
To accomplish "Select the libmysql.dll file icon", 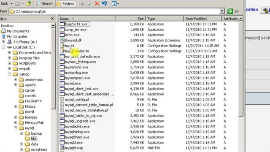I will [x=62, y=40].
